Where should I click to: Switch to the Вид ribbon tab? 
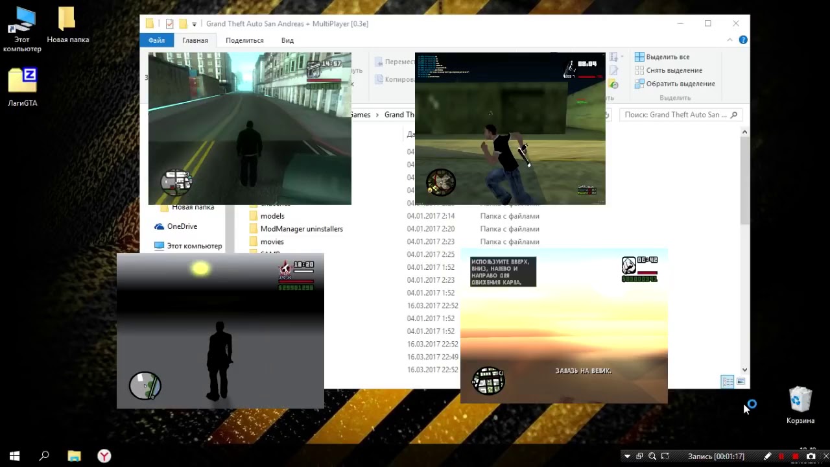tap(287, 40)
